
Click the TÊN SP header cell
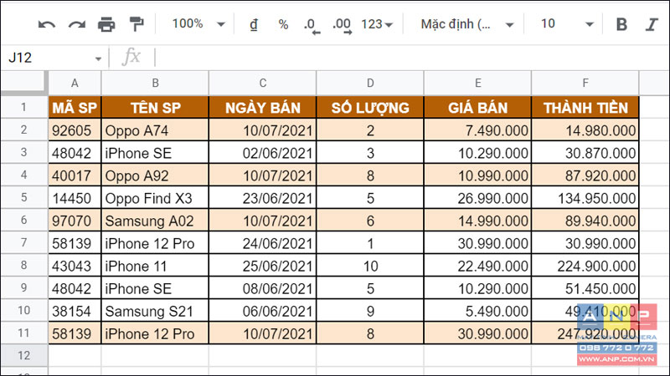coord(155,108)
